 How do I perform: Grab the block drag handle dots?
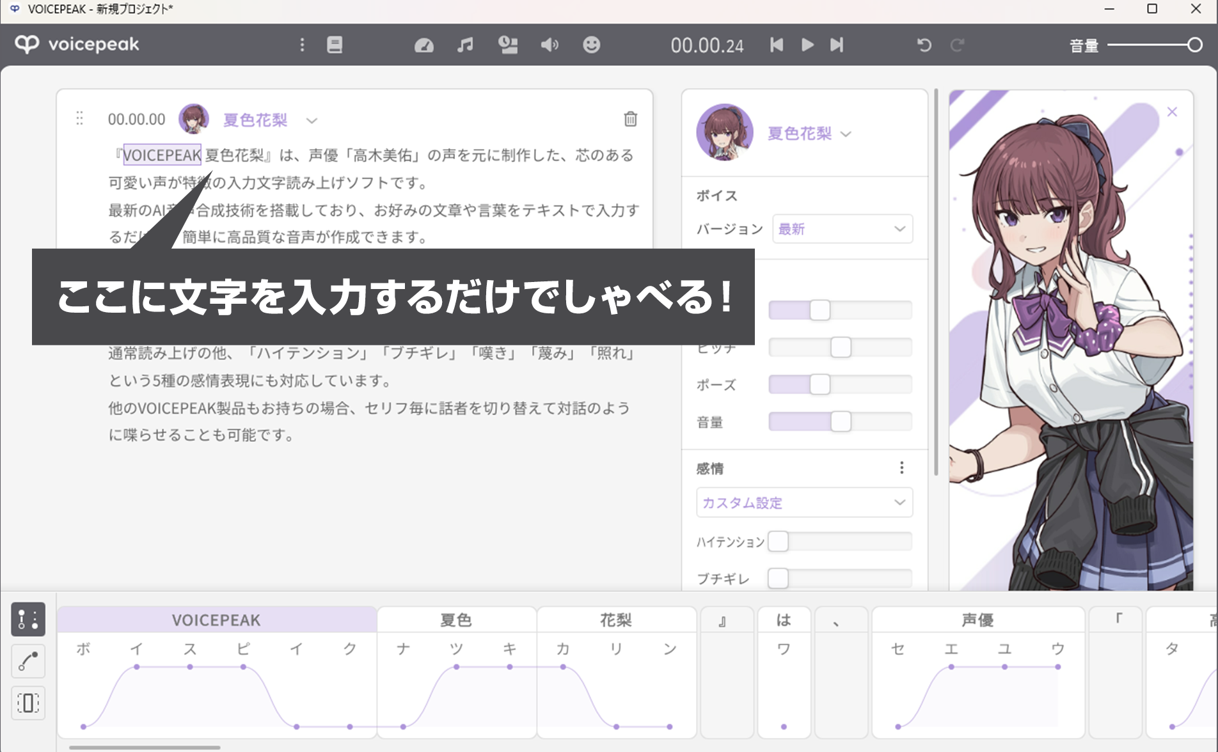tap(80, 118)
